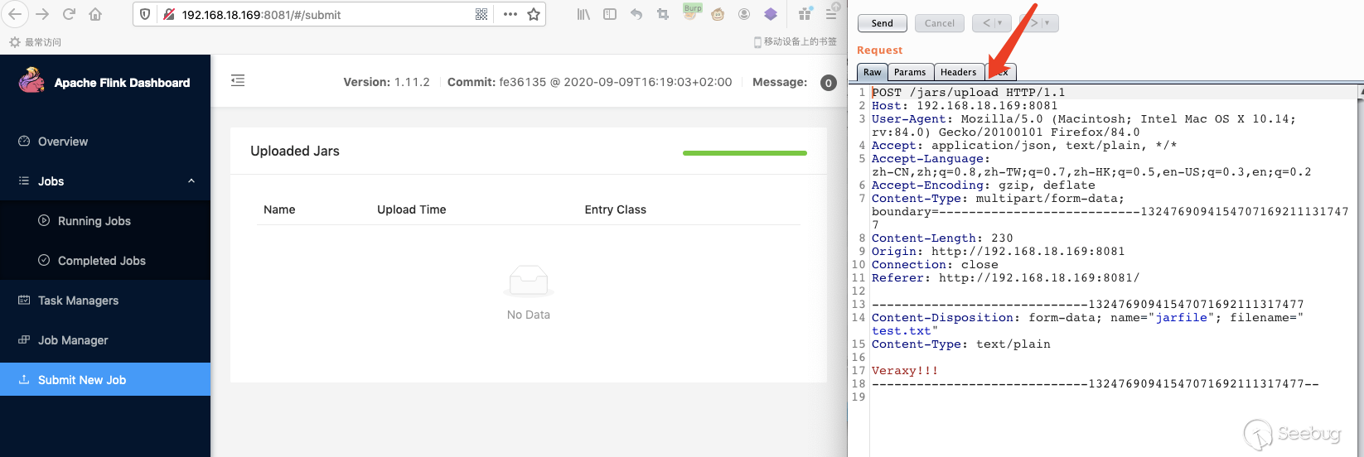Click the Veraxy!!! body text
Image resolution: width=1364 pixels, height=457 pixels.
point(905,371)
